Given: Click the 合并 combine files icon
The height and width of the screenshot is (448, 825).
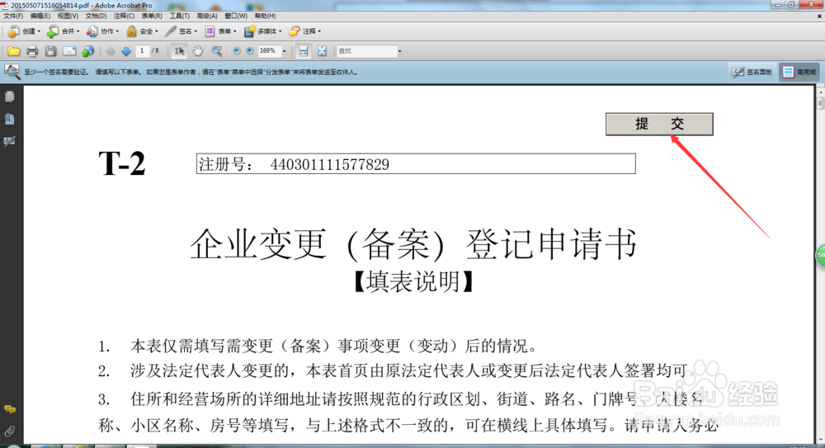Looking at the screenshot, I should (53, 31).
